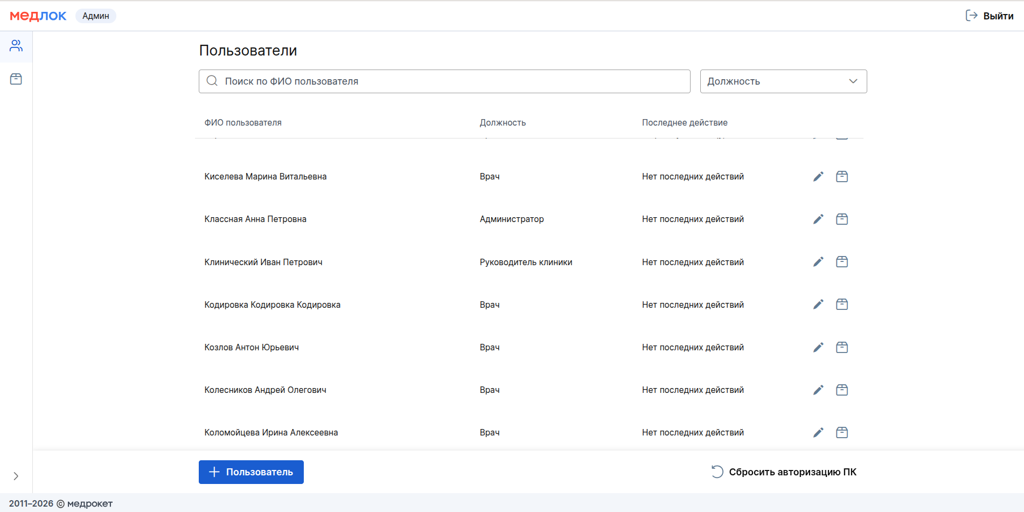The width and height of the screenshot is (1024, 512).
Task: Edit user Козлов Антон Юрьевич
Action: 818,348
